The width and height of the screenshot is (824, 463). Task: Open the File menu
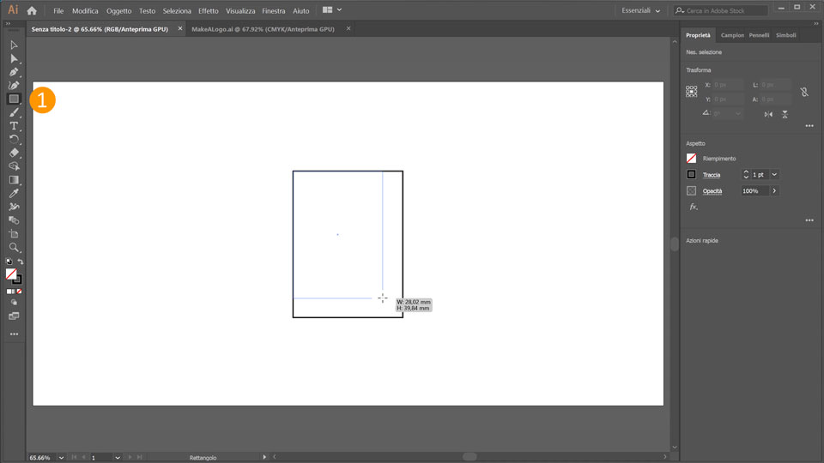click(x=58, y=10)
